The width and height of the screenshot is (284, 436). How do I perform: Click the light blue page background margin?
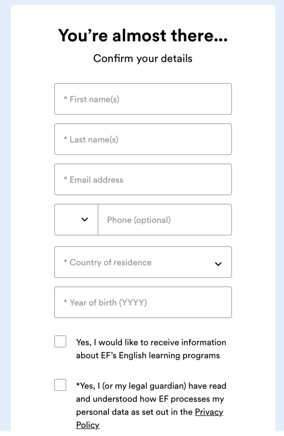(5, 213)
